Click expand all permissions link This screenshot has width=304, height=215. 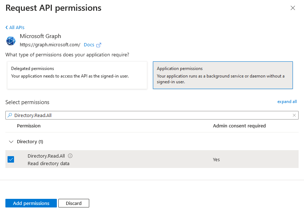click(287, 102)
